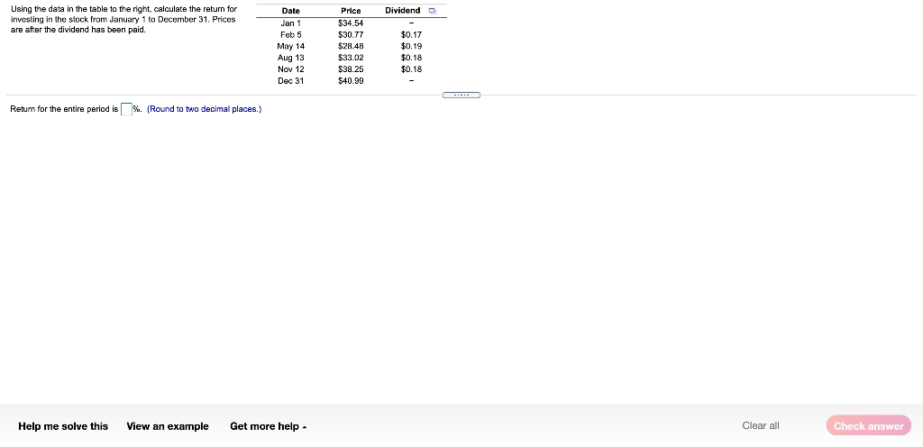Click the Help me solve this button
923x447 pixels.
coord(63,426)
